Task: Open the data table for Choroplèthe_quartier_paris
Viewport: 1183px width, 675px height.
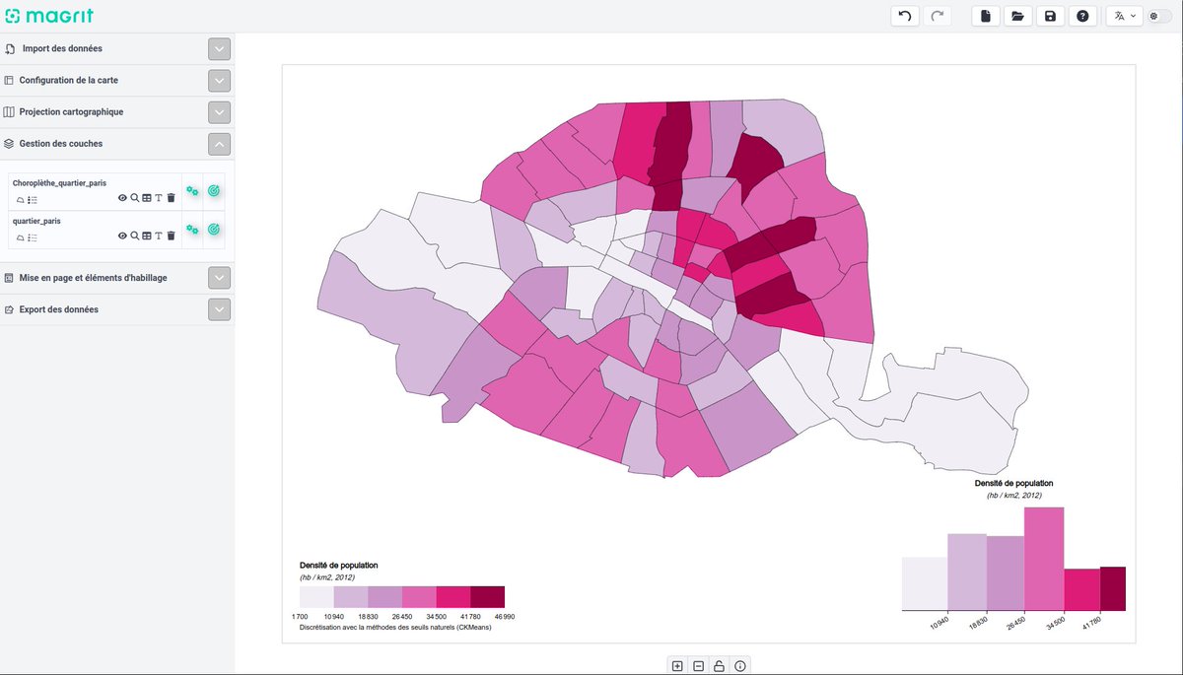Action: point(147,198)
